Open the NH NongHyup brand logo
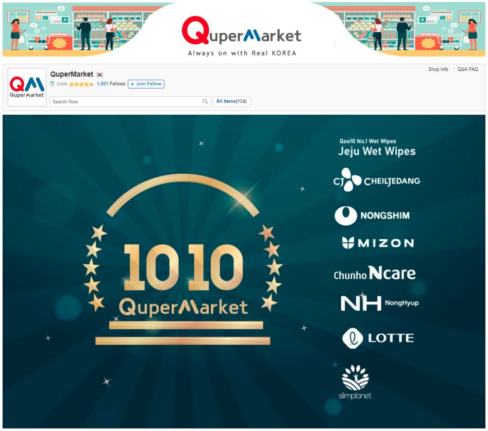Image resolution: width=488 pixels, height=431 pixels. pos(379,303)
